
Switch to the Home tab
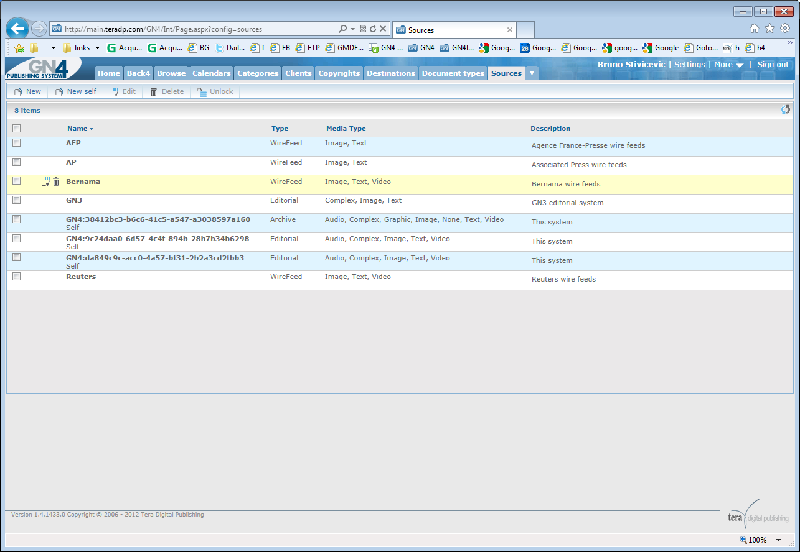point(109,73)
